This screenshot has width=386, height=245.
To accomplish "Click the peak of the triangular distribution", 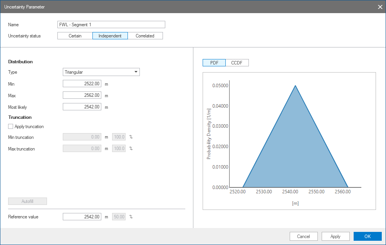I will tap(295, 86).
